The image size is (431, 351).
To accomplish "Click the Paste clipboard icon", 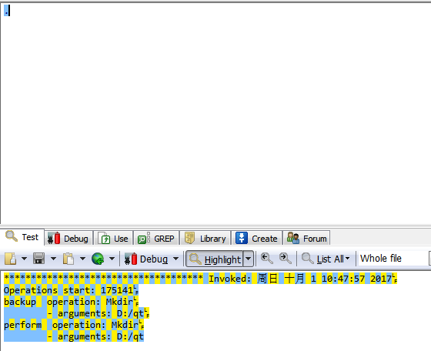I will click(68, 259).
